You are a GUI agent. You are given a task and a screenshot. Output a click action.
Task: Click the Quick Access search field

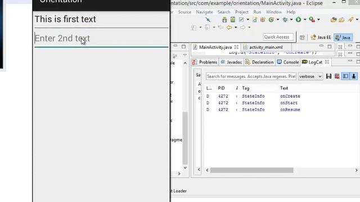(x=278, y=37)
